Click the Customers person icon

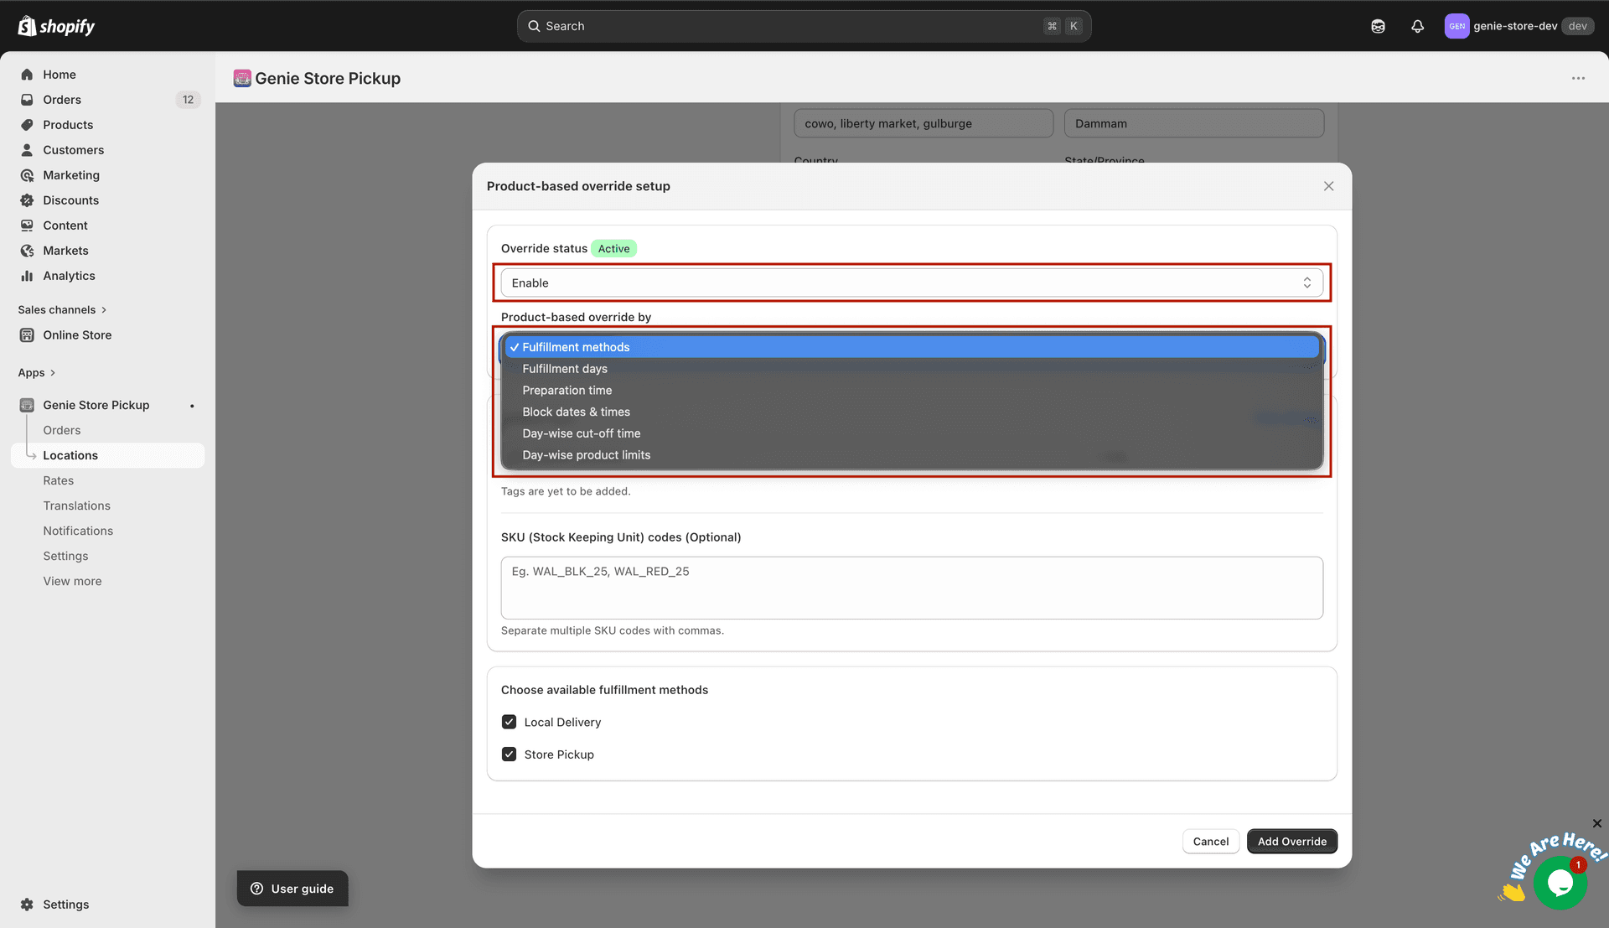pos(27,150)
